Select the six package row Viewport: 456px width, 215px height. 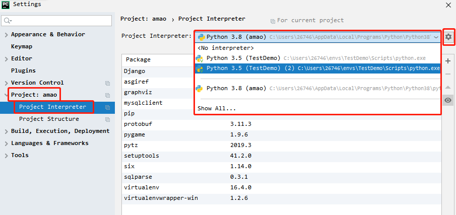tap(282, 167)
